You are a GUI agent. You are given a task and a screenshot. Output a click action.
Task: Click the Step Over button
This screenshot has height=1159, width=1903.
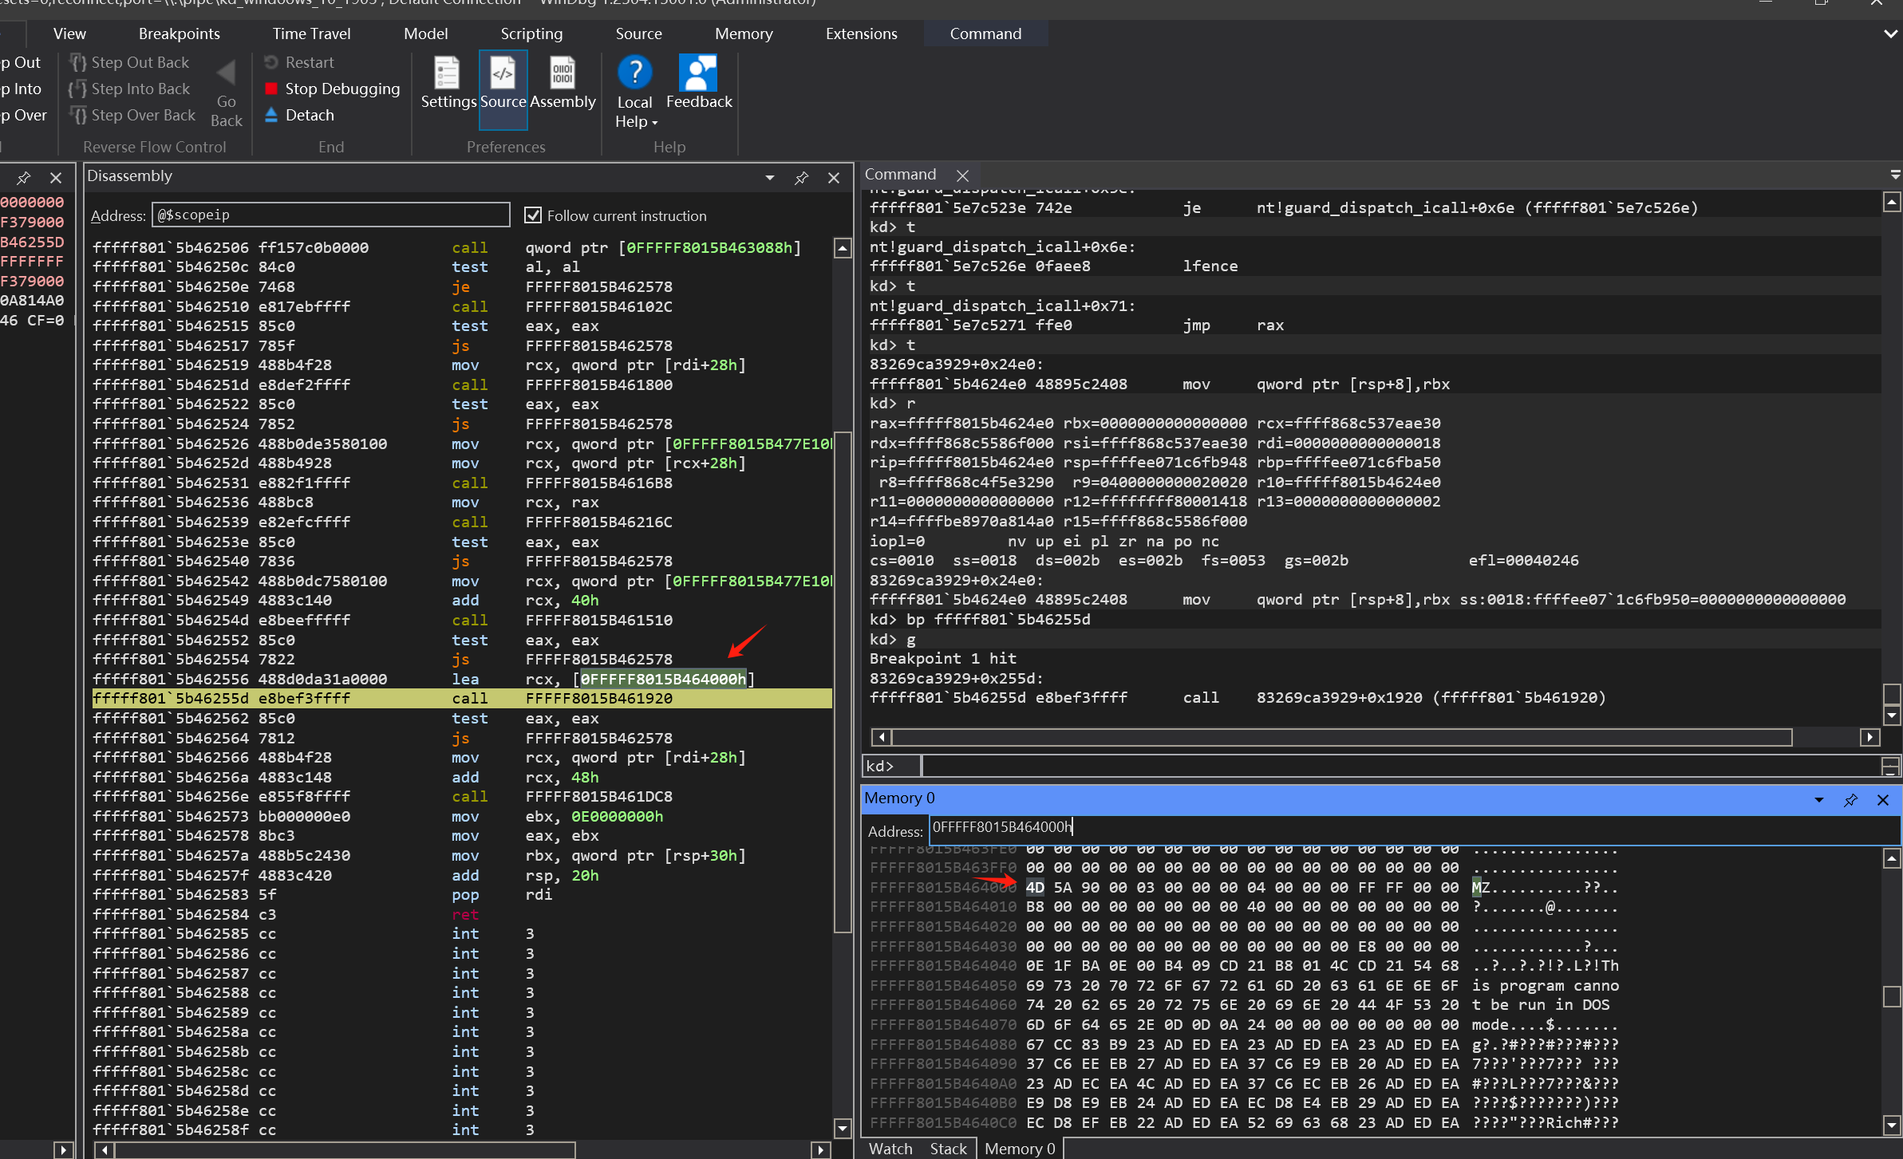pos(24,115)
